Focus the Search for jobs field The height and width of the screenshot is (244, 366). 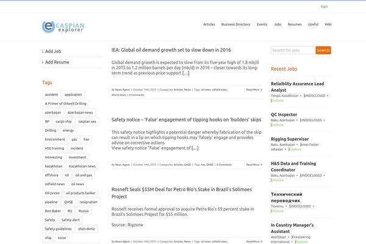[x=293, y=50]
